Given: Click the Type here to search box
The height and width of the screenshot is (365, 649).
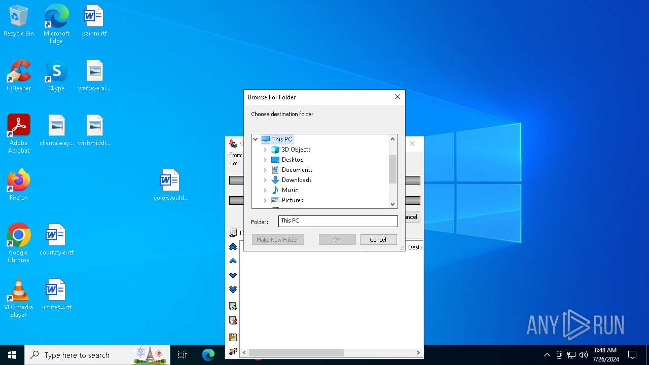Looking at the screenshot, I should (97, 355).
